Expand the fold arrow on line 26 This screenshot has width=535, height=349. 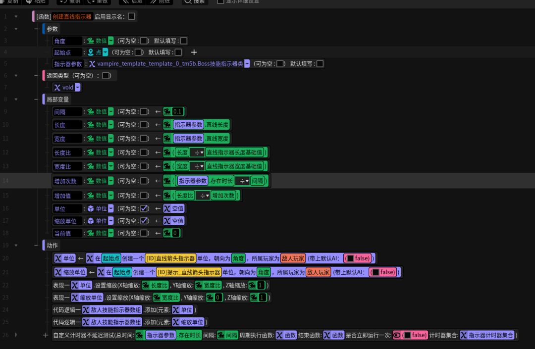pos(16,335)
